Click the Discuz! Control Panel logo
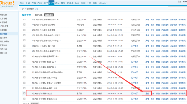187x104 pixels. (x=7, y=4)
